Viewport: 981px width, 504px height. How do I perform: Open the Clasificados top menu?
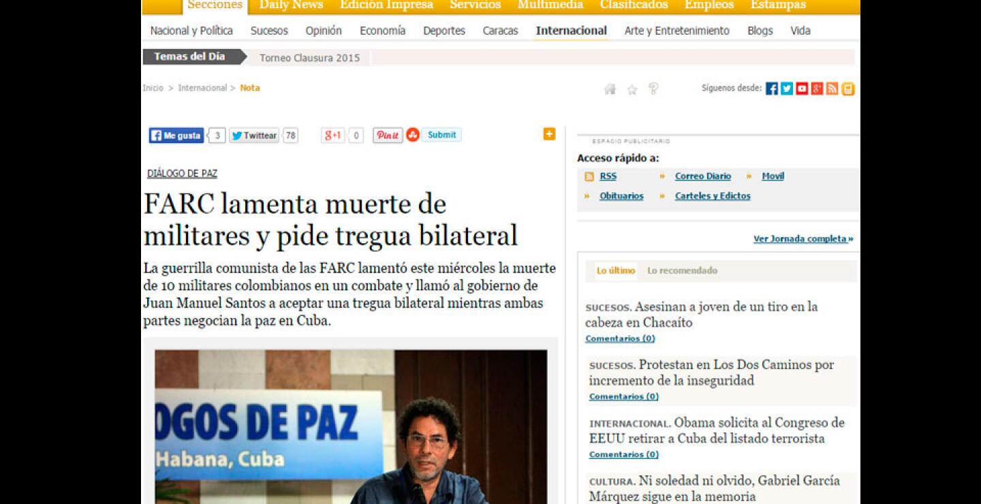(634, 5)
